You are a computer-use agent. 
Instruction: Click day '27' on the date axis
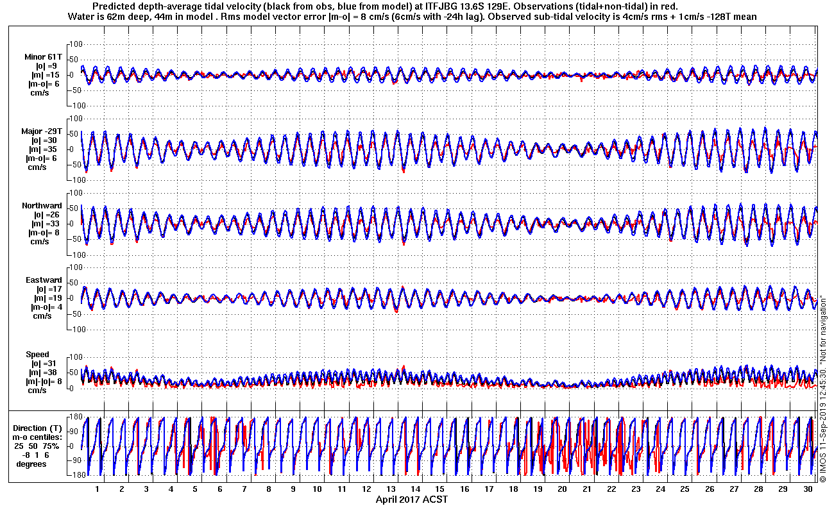(x=734, y=489)
